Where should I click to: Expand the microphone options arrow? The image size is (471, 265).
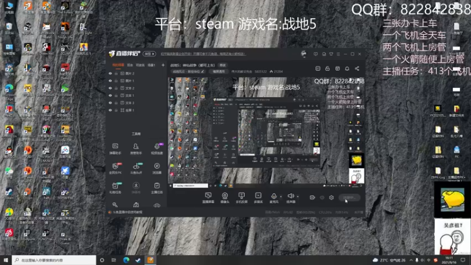click(x=281, y=197)
